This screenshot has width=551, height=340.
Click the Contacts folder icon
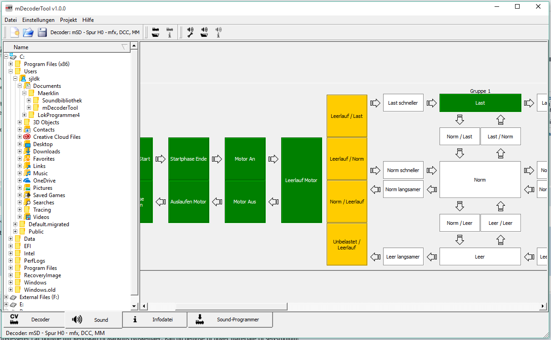click(x=27, y=130)
